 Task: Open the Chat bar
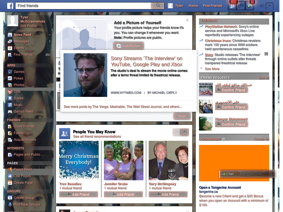pos(247,174)
